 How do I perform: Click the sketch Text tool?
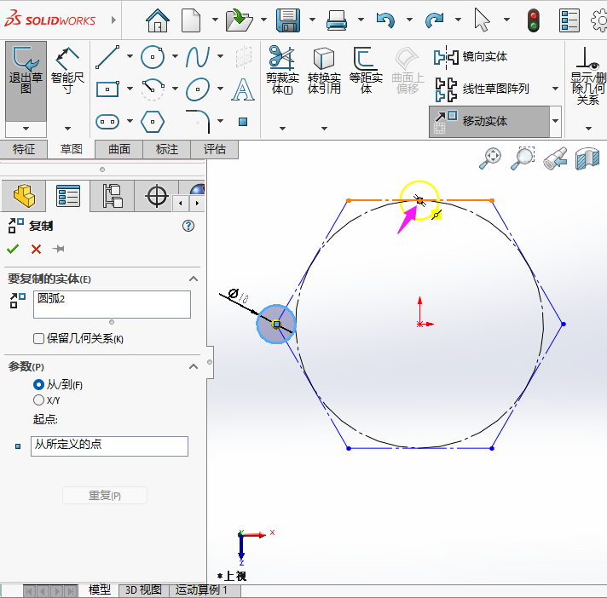tap(243, 89)
